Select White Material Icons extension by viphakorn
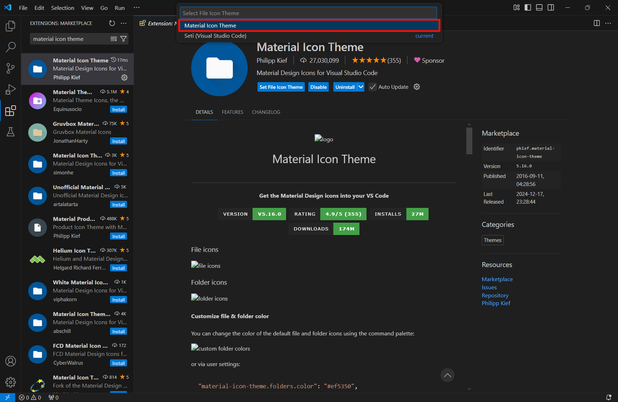Viewport: 618px width, 402px height. pyautogui.click(x=78, y=291)
